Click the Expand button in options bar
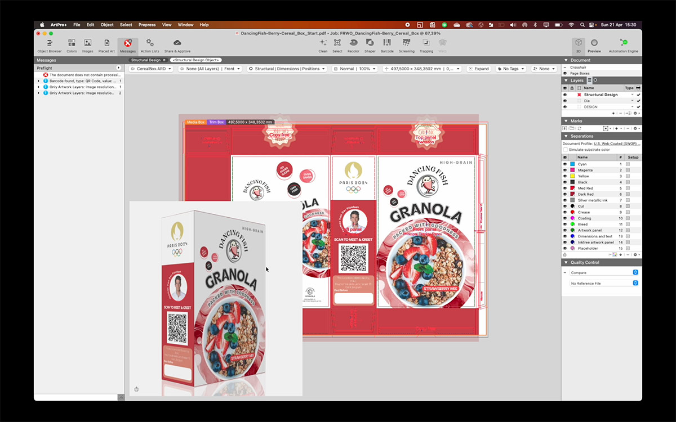Image resolution: width=676 pixels, height=422 pixels. [478, 69]
